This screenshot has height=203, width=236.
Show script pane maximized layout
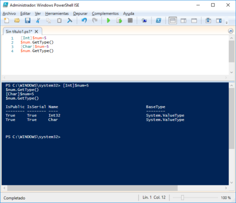click(x=194, y=21)
